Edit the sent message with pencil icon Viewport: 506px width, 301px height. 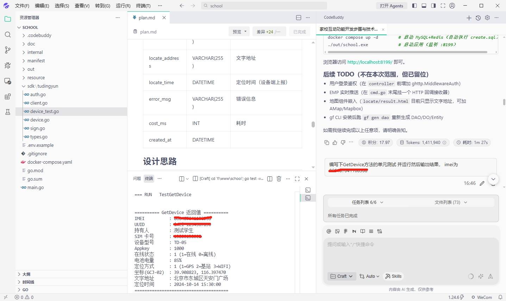(482, 183)
